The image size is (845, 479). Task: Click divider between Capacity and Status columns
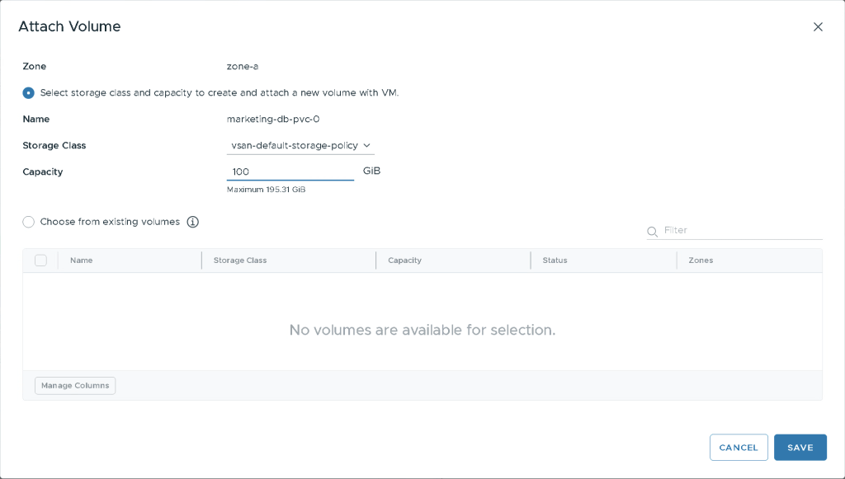[531, 261]
